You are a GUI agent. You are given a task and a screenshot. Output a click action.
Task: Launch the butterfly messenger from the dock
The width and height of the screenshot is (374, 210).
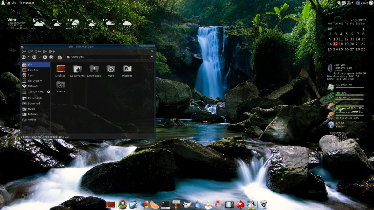(x=144, y=204)
